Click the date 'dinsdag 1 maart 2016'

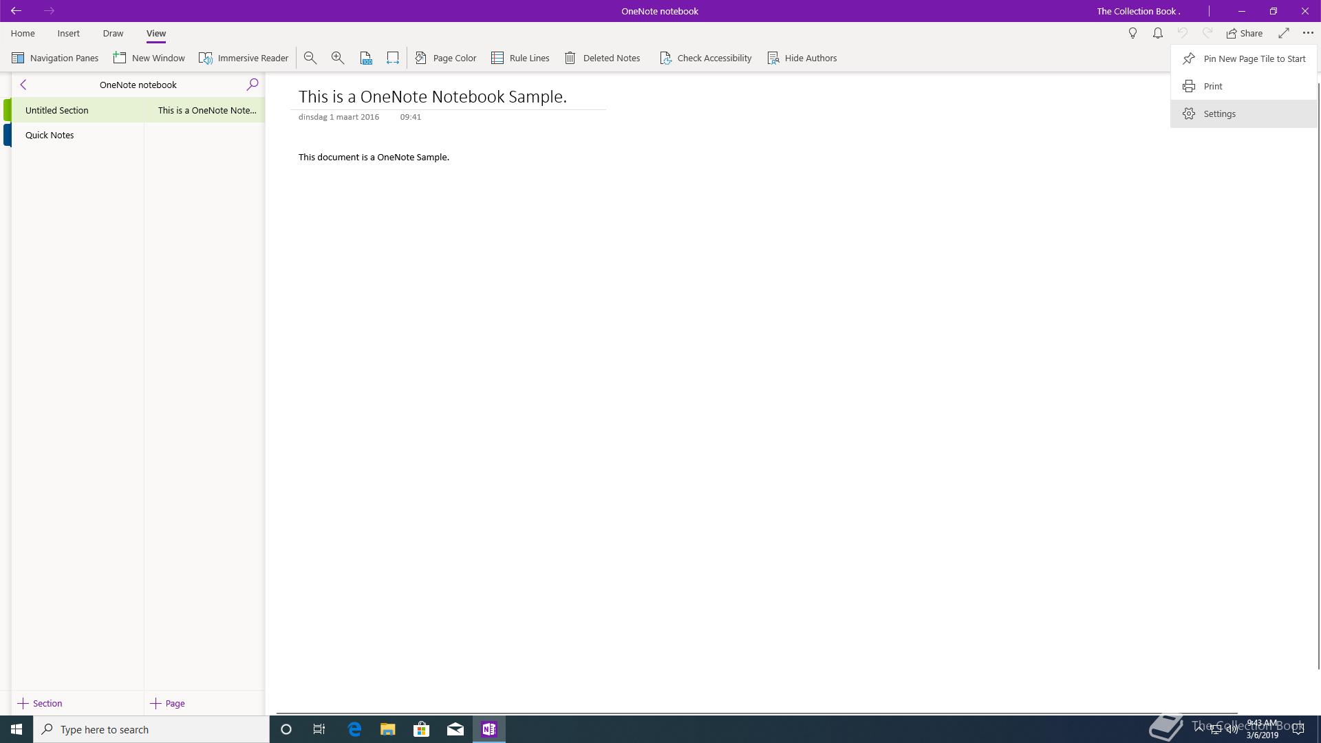coord(339,117)
